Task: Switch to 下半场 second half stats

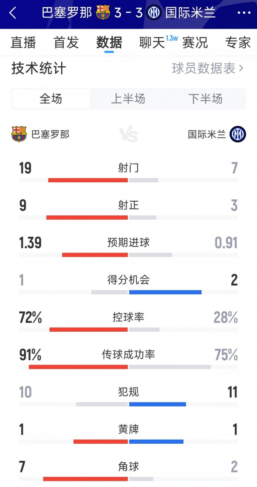Action: [206, 99]
